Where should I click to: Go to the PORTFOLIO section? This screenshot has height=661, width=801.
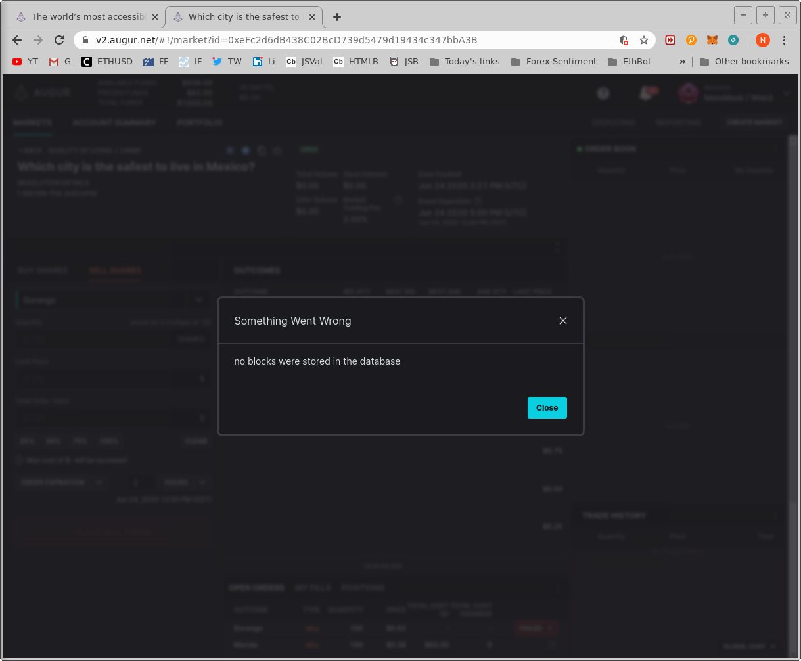[200, 122]
